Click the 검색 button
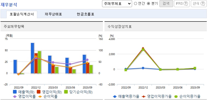 click(166, 4)
